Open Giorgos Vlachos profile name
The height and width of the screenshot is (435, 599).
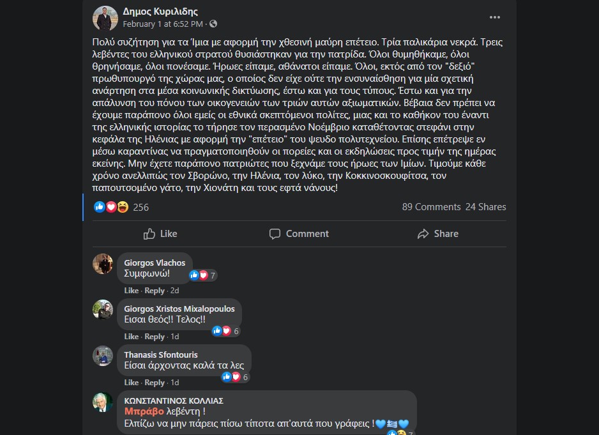[x=155, y=263]
